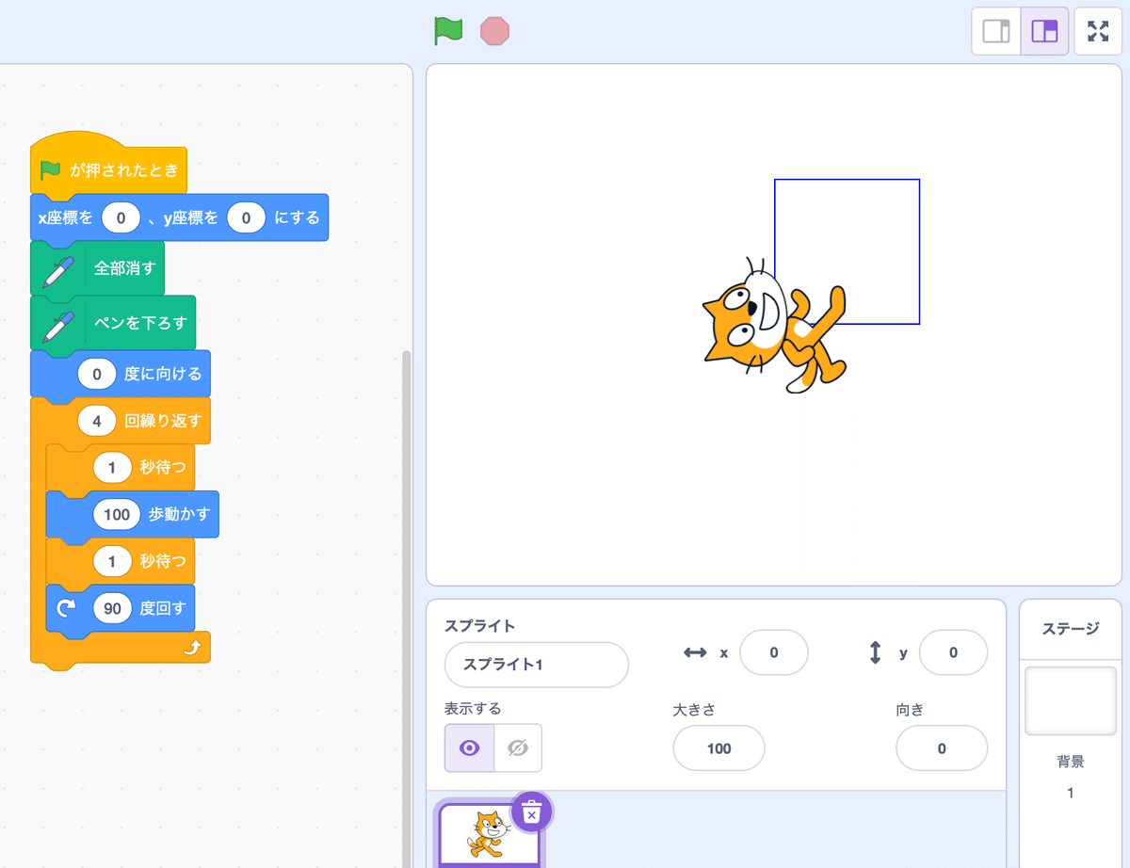Image resolution: width=1130 pixels, height=868 pixels.
Task: Switch to small stage layout
Action: click(996, 31)
